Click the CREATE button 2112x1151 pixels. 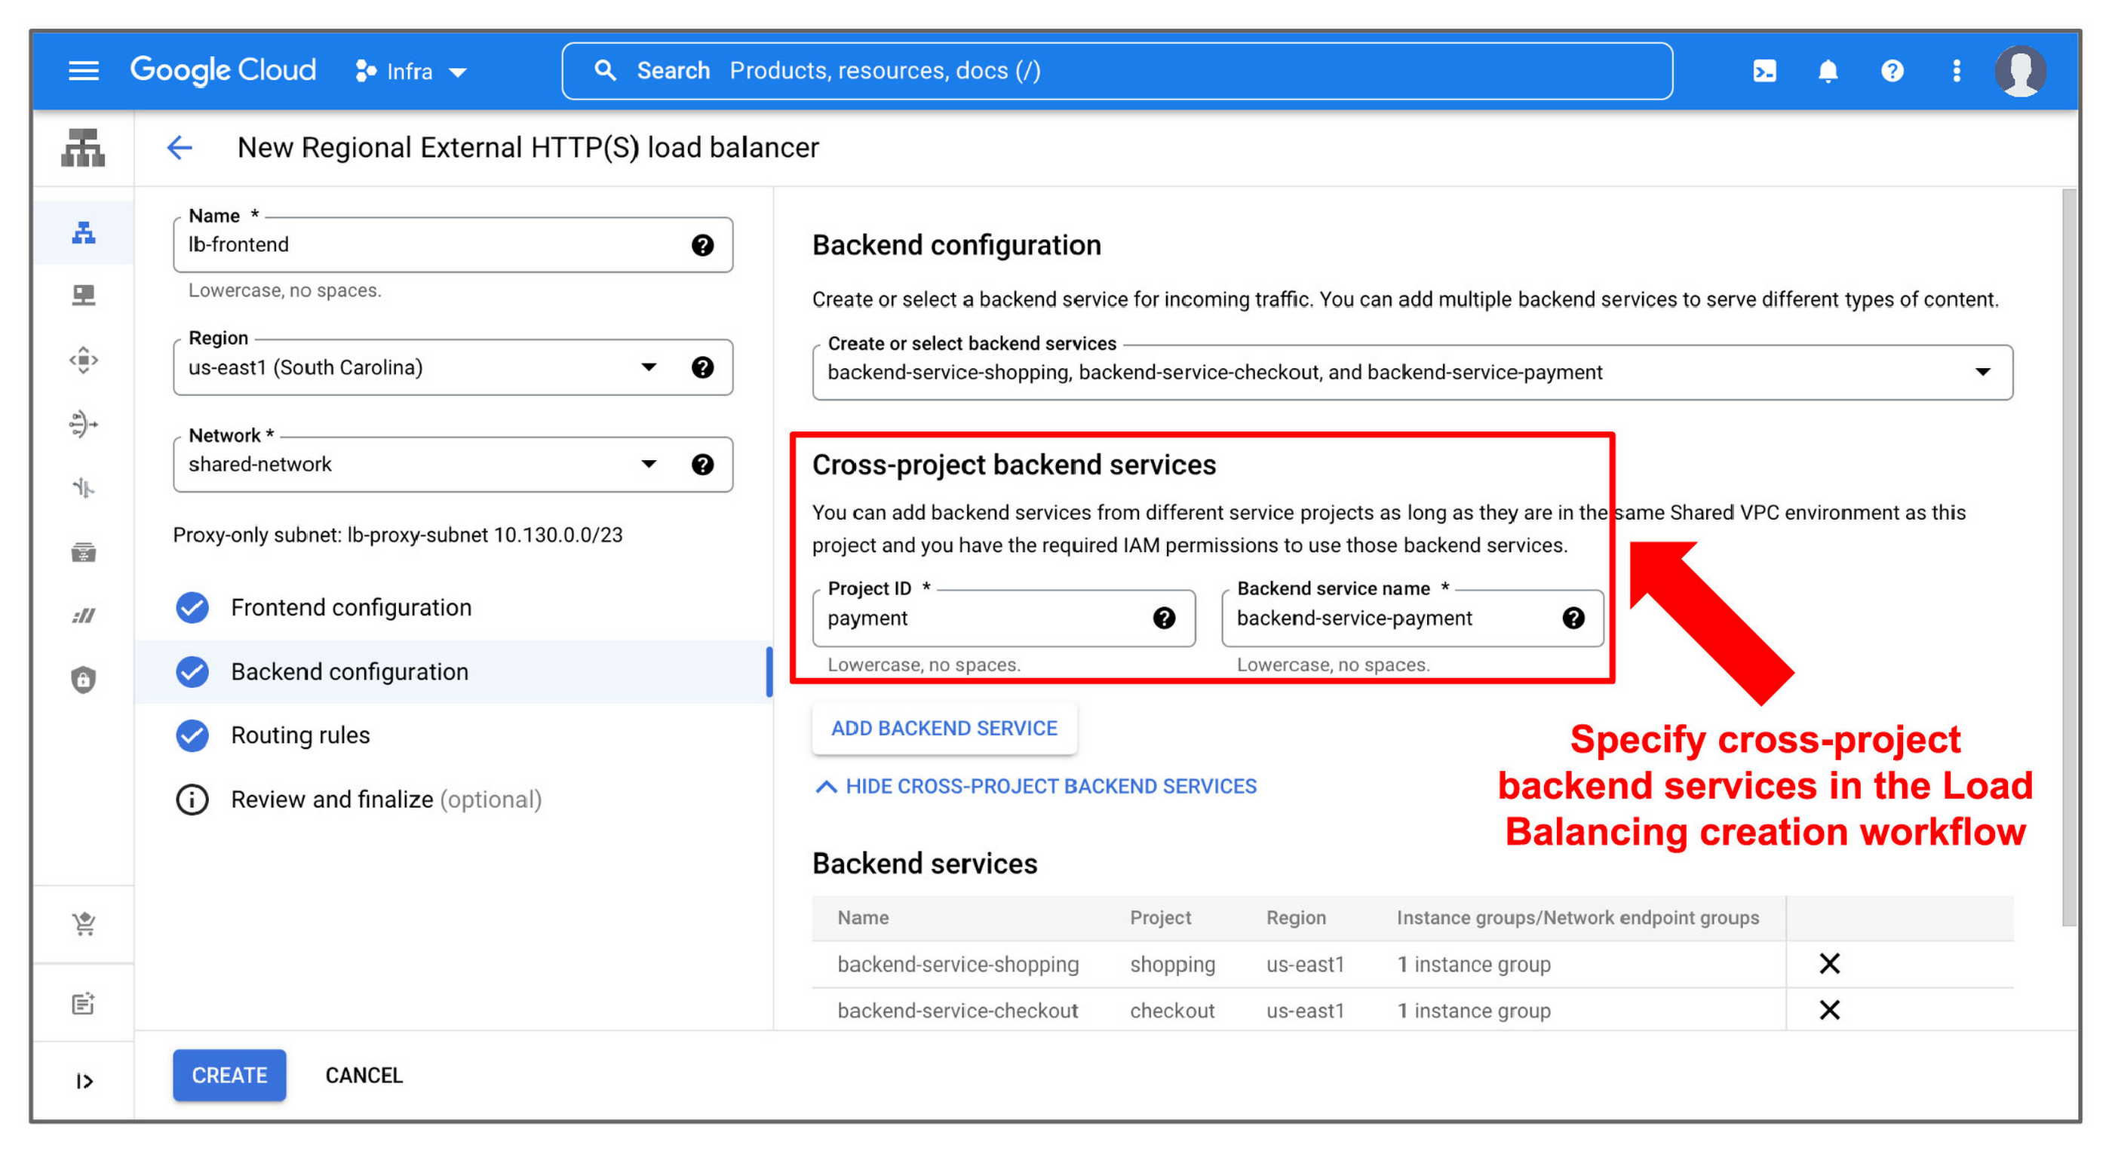click(229, 1075)
